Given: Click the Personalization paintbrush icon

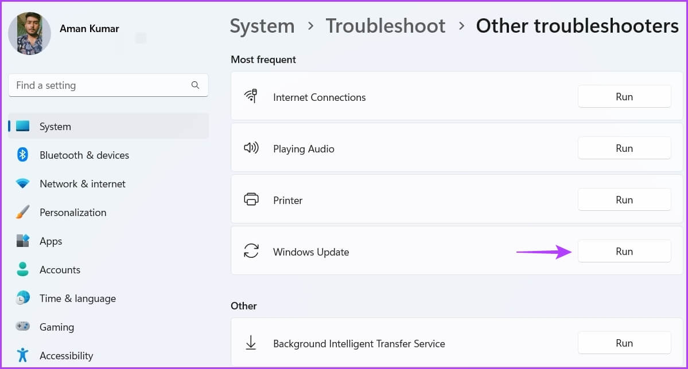Looking at the screenshot, I should point(23,212).
